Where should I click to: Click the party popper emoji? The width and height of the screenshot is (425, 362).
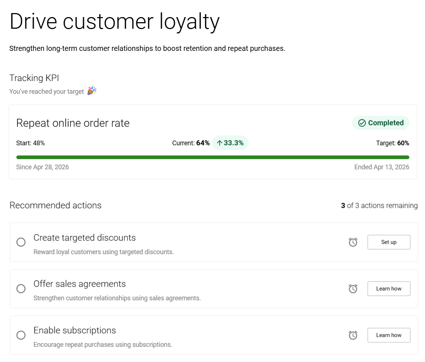pos(92,91)
